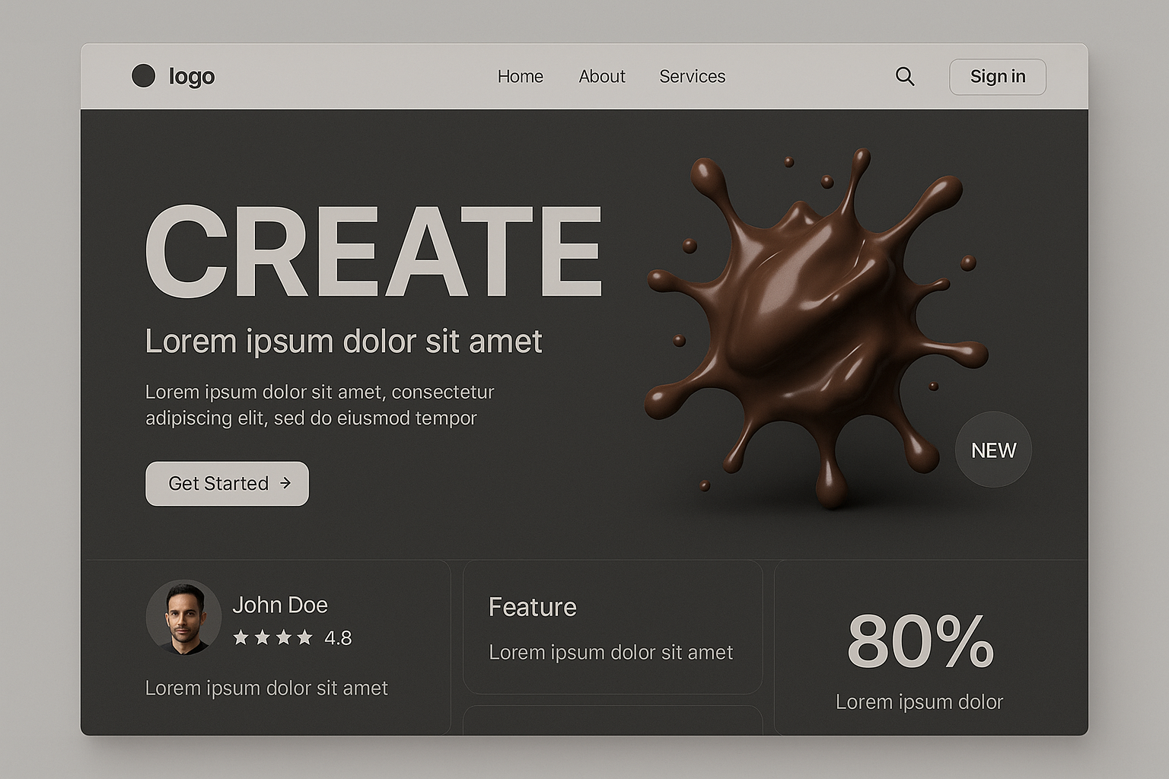Click the partially visible card below Feature

pyautogui.click(x=613, y=720)
